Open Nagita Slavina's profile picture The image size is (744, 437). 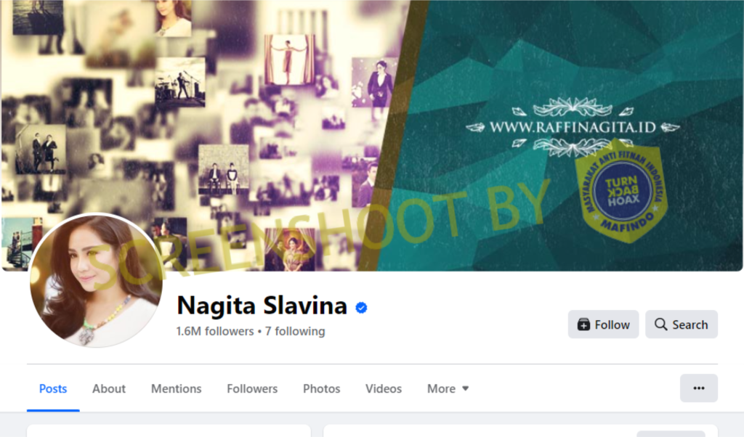[x=97, y=279]
